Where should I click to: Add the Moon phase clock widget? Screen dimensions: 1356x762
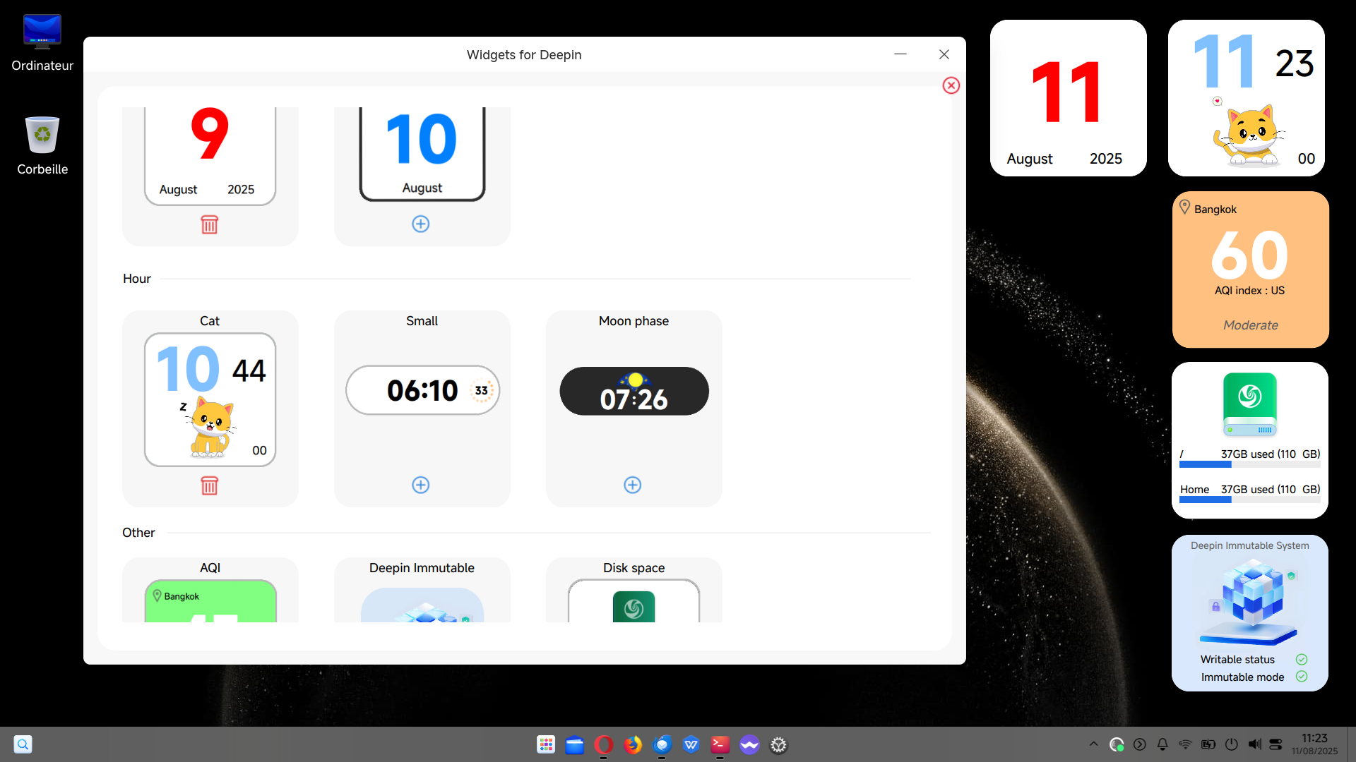633,485
